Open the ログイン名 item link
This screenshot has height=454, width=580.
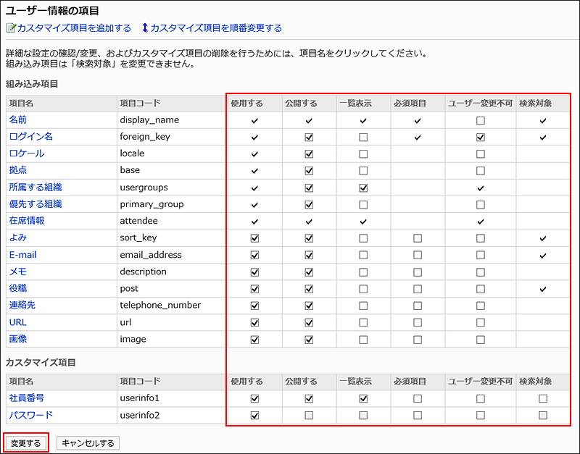[31, 137]
